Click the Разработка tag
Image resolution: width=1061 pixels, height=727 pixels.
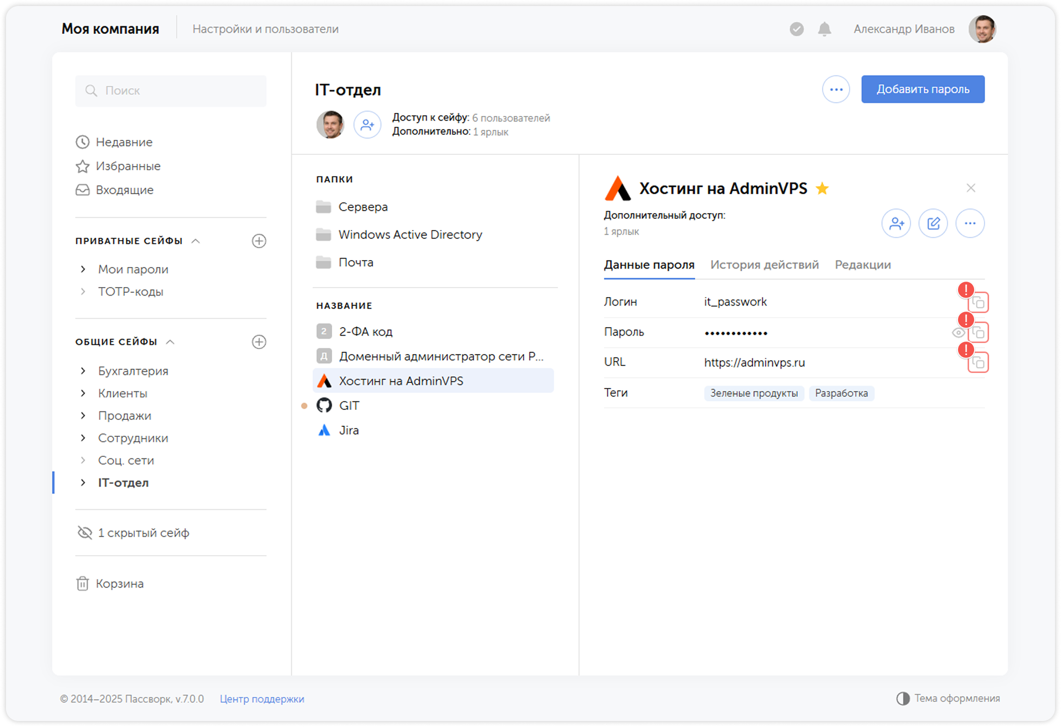(841, 393)
